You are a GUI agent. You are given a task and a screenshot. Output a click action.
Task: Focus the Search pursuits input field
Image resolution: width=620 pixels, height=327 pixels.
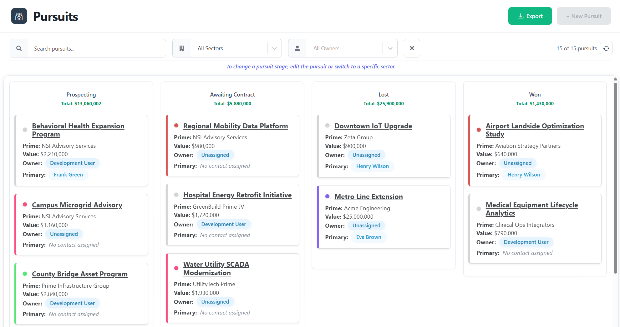[x=97, y=48]
